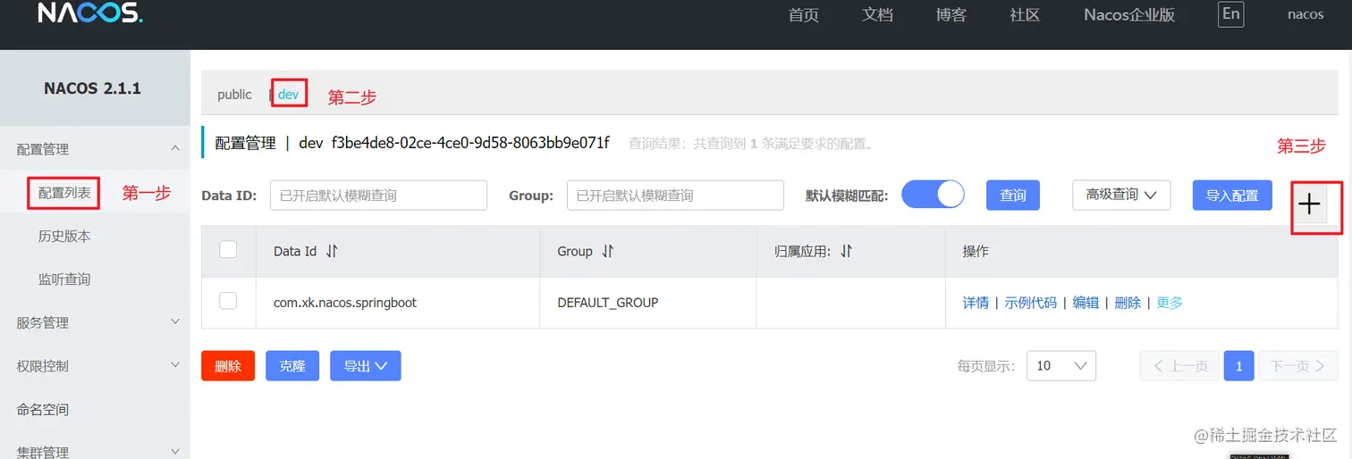Click 删除 link in the config row

(x=1128, y=303)
